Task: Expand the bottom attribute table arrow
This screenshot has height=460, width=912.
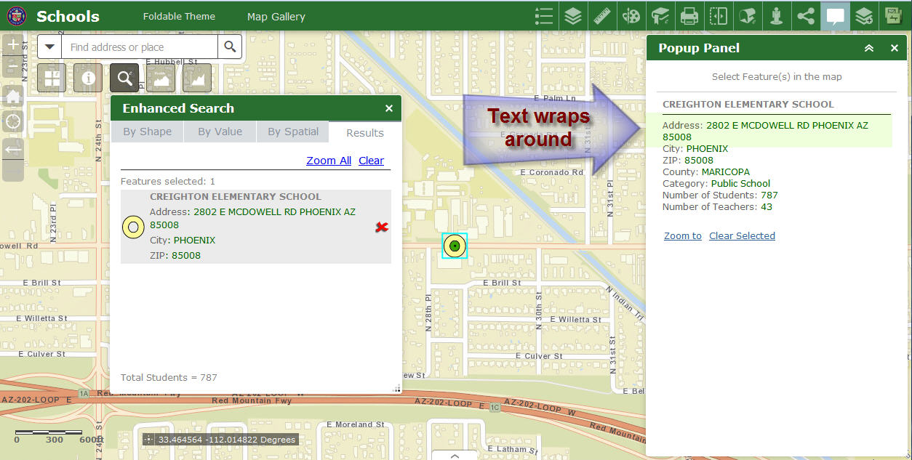Action: pyautogui.click(x=455, y=456)
